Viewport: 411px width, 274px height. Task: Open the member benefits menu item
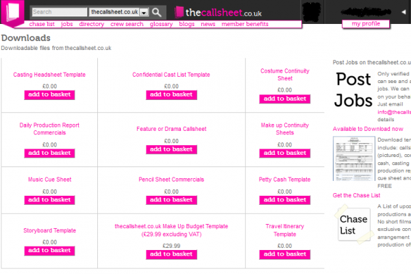(245, 24)
